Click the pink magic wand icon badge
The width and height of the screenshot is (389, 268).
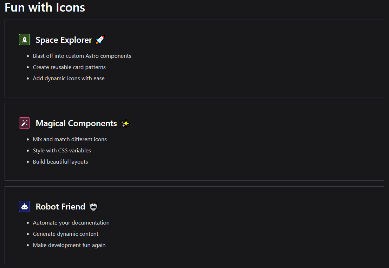pos(24,123)
